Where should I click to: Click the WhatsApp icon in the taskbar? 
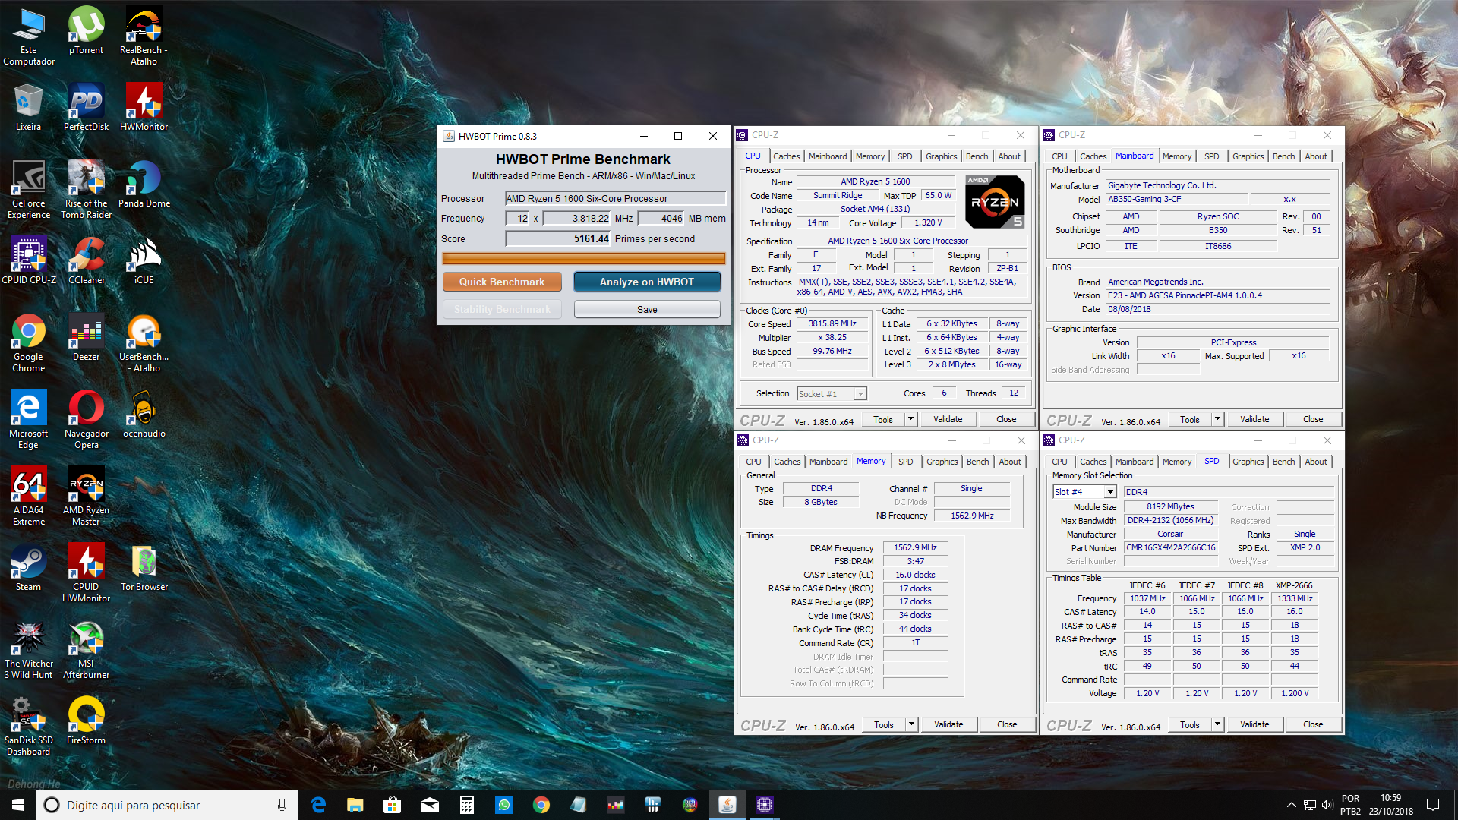(504, 805)
